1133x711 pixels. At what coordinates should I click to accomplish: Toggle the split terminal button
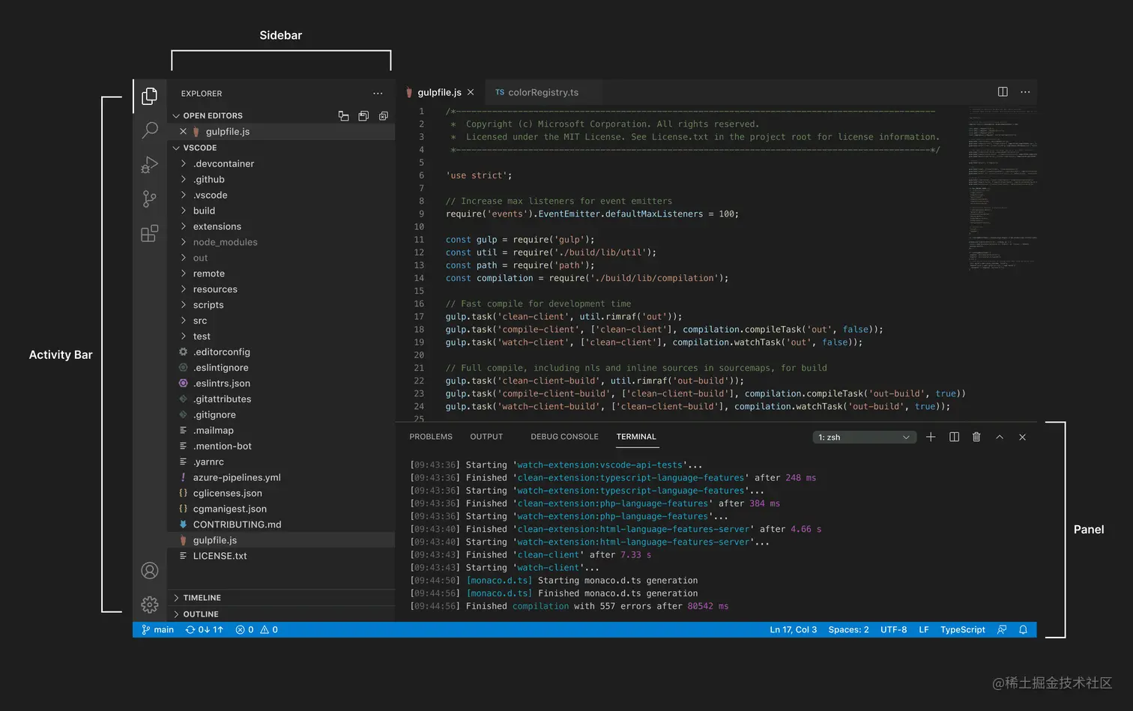click(x=954, y=437)
